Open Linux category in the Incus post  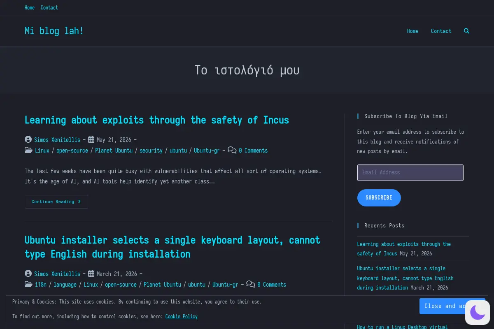tap(42, 151)
